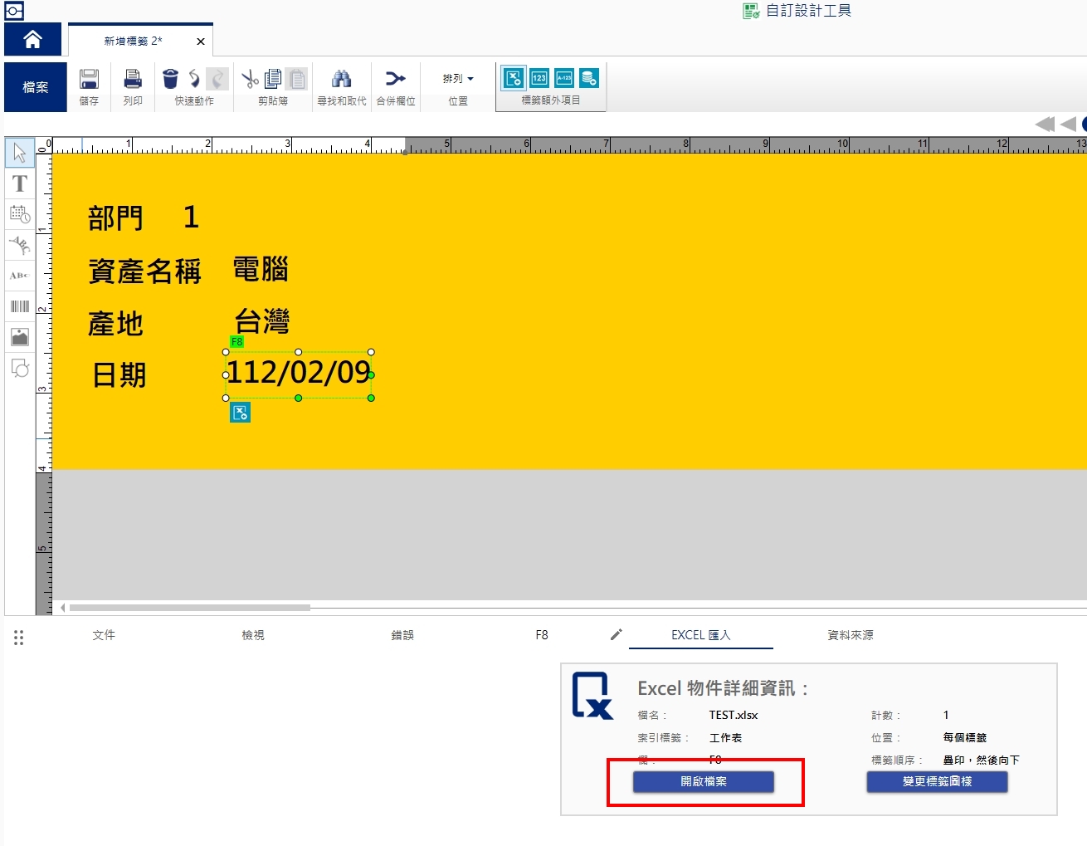
Task: Open the 排列 arrange dropdown
Action: tap(458, 79)
